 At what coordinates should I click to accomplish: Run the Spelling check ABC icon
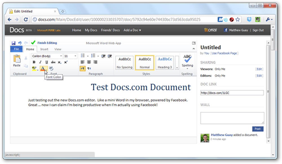[187, 59]
